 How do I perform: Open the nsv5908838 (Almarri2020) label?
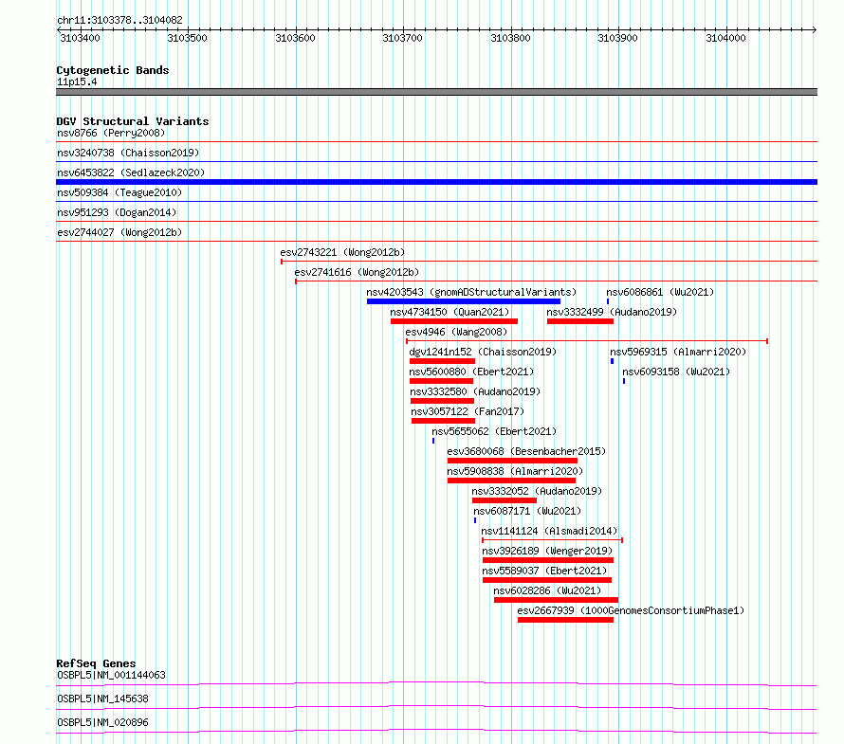click(515, 471)
